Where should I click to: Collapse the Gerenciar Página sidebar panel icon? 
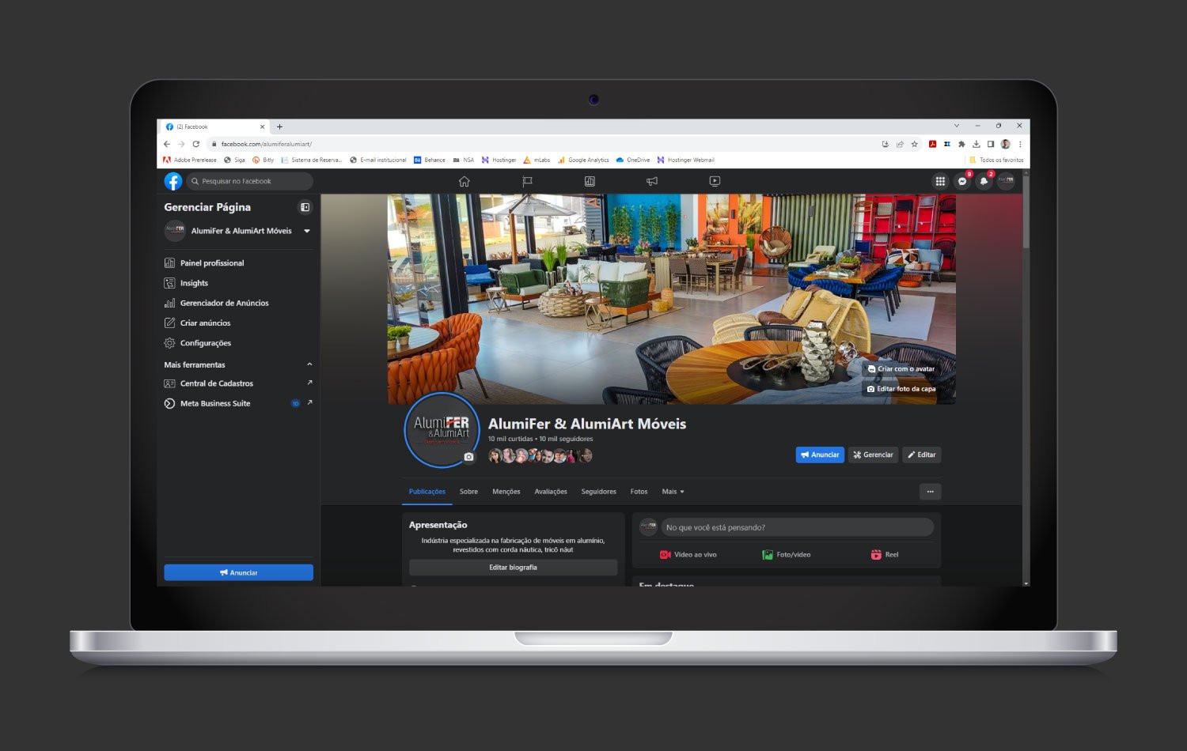pos(305,207)
